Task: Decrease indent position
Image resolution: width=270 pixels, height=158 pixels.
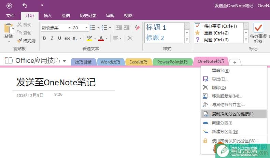Action: click(x=119, y=28)
